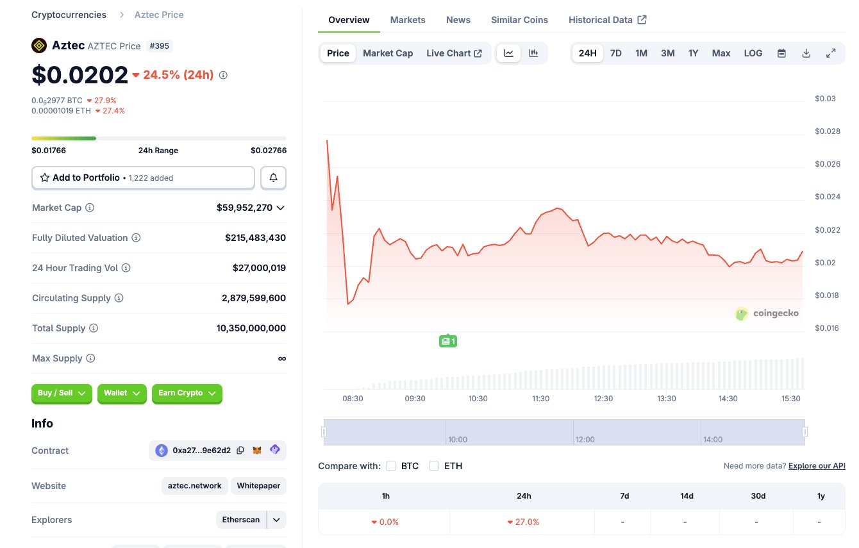859x548 pixels.
Task: Click the Market Cap info icon
Action: pos(90,208)
